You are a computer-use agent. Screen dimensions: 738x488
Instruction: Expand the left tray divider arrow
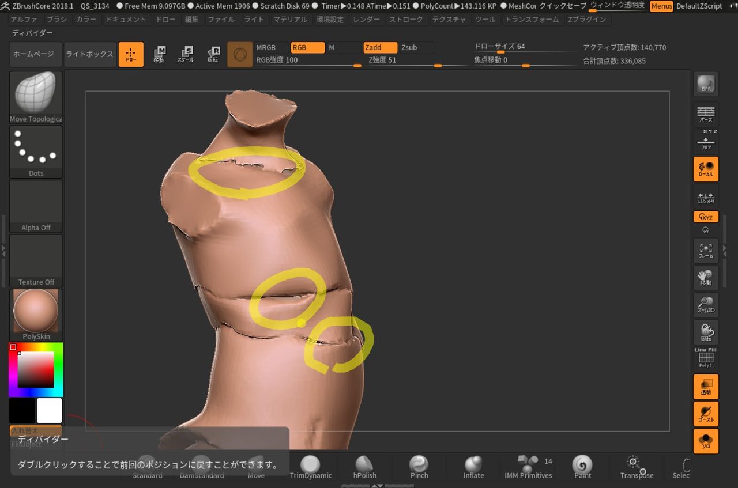(x=3, y=251)
